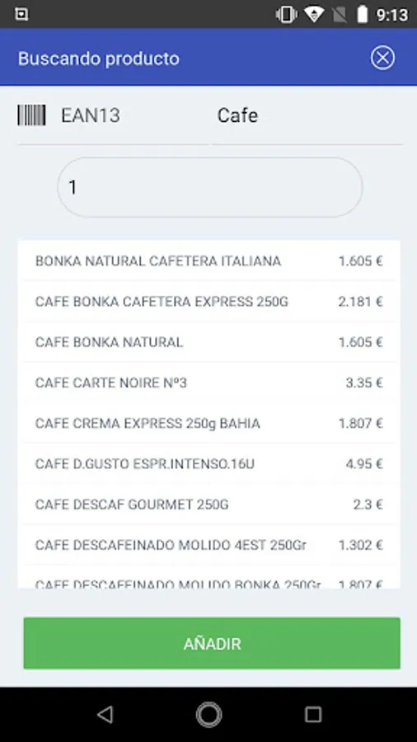Tap the Android back navigation icon
This screenshot has height=742, width=417.
105,714
